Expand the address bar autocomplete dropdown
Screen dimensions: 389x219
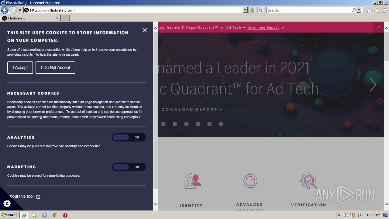(x=245, y=10)
